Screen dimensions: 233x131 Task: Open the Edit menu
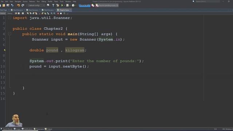click(x=7, y=1)
